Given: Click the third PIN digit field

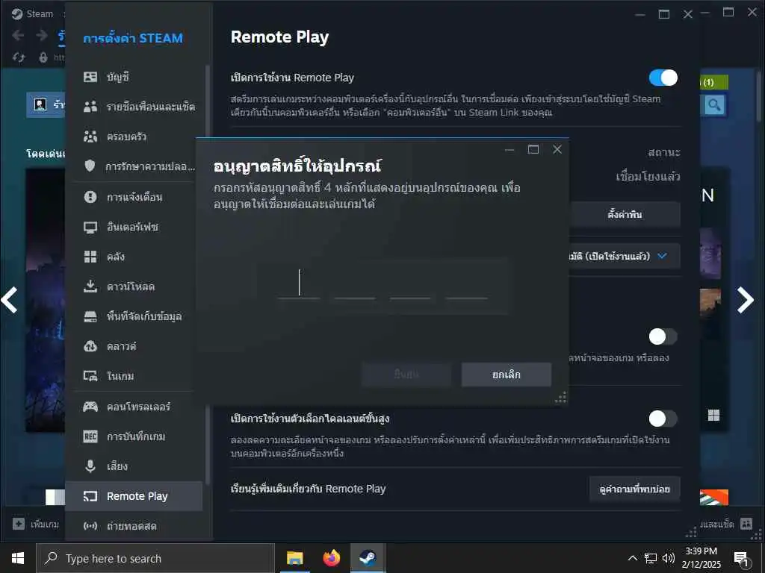Looking at the screenshot, I should pos(410,284).
